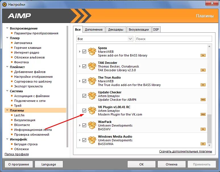This screenshot has height=172, width=220.
Task: Select Проверка обновлений tree item
Action: (32, 135)
